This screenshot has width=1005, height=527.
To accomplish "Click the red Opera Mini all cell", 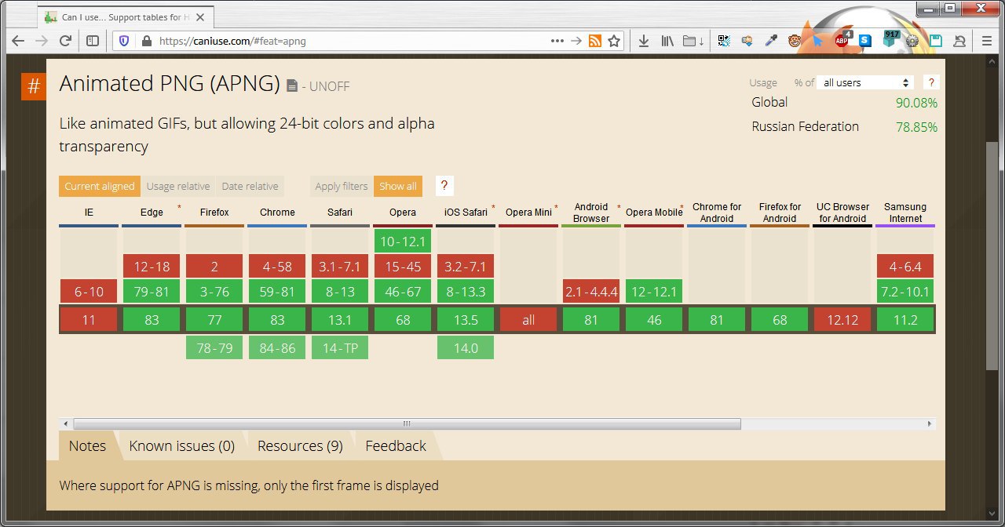I will 528,319.
